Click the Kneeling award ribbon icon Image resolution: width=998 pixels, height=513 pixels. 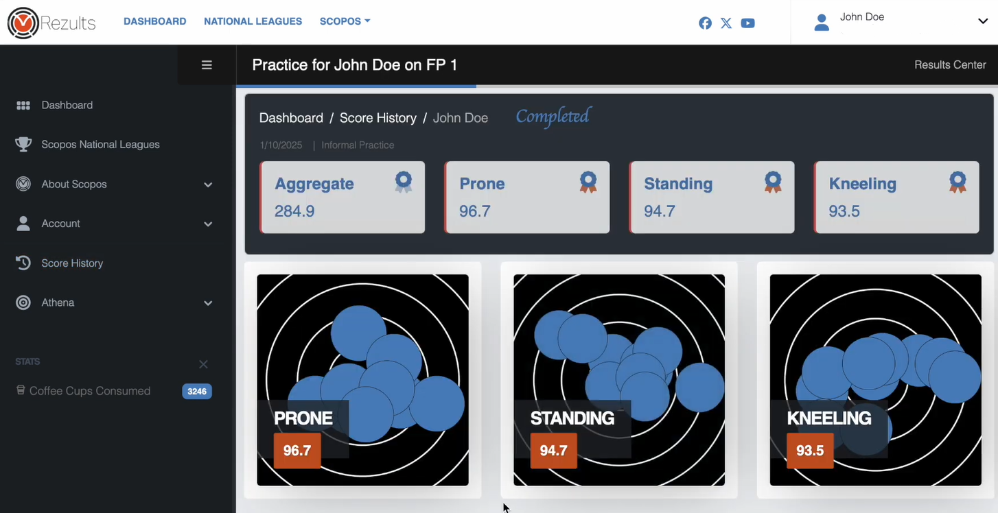pos(958,182)
